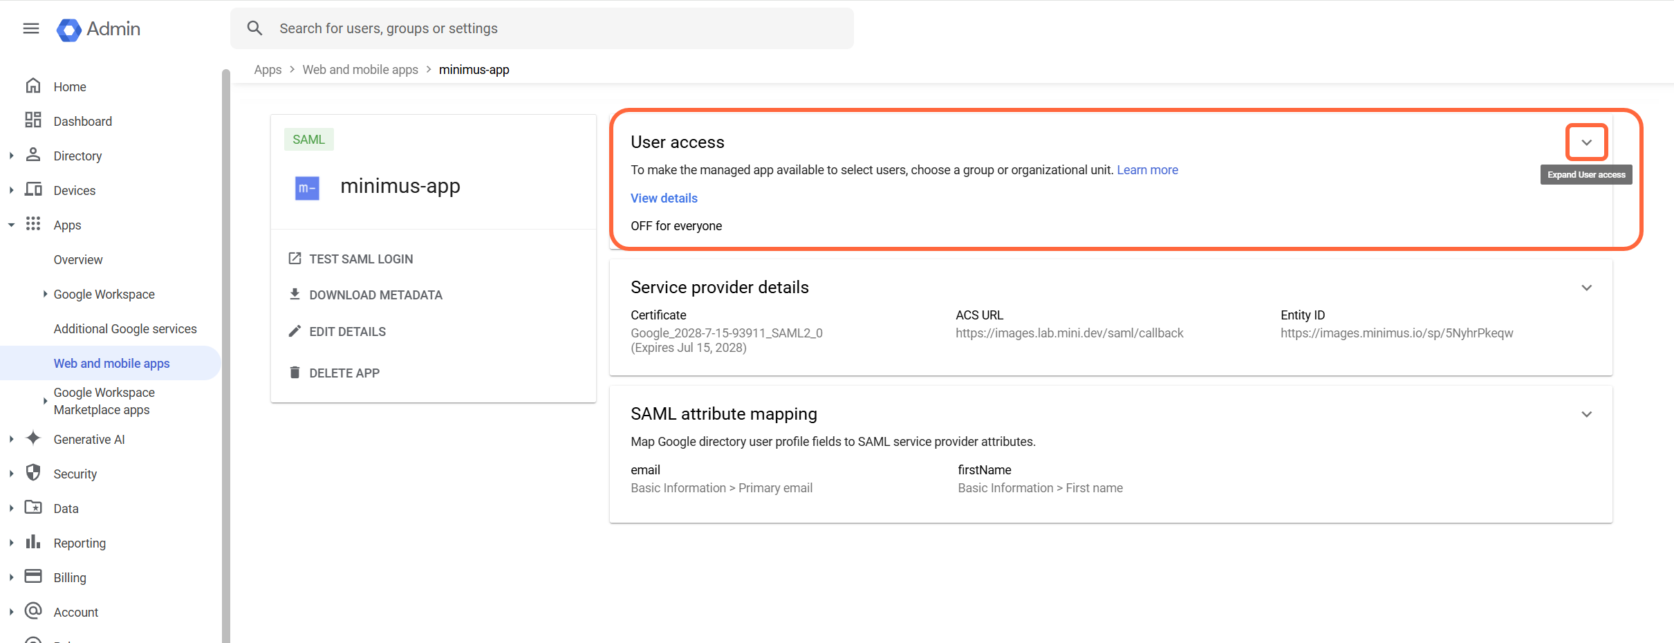Click the Devices sidebar icon
This screenshot has width=1674, height=643.
[x=33, y=189]
